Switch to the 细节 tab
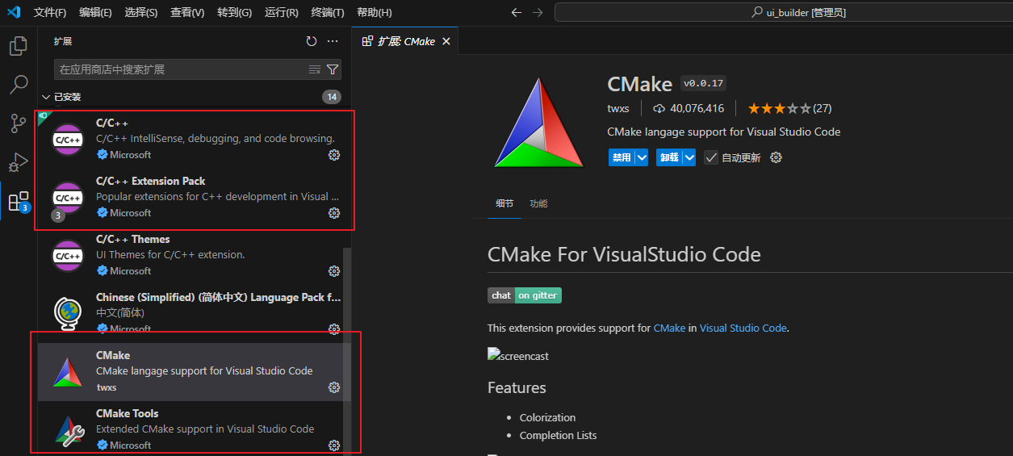The width and height of the screenshot is (1013, 456). [x=504, y=203]
